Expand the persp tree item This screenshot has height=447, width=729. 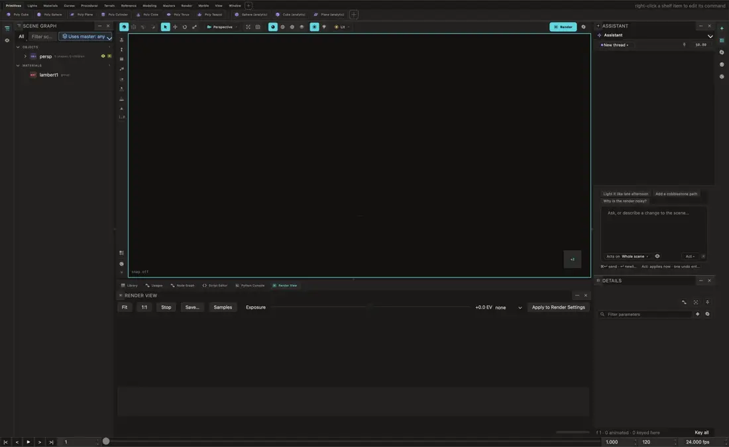point(25,56)
